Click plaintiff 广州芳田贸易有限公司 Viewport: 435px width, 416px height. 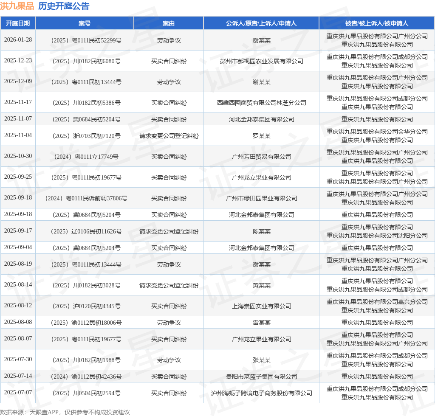tap(261, 157)
